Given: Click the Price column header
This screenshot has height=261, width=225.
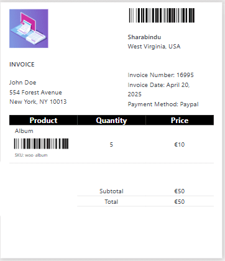Looking at the screenshot, I should pyautogui.click(x=180, y=121).
